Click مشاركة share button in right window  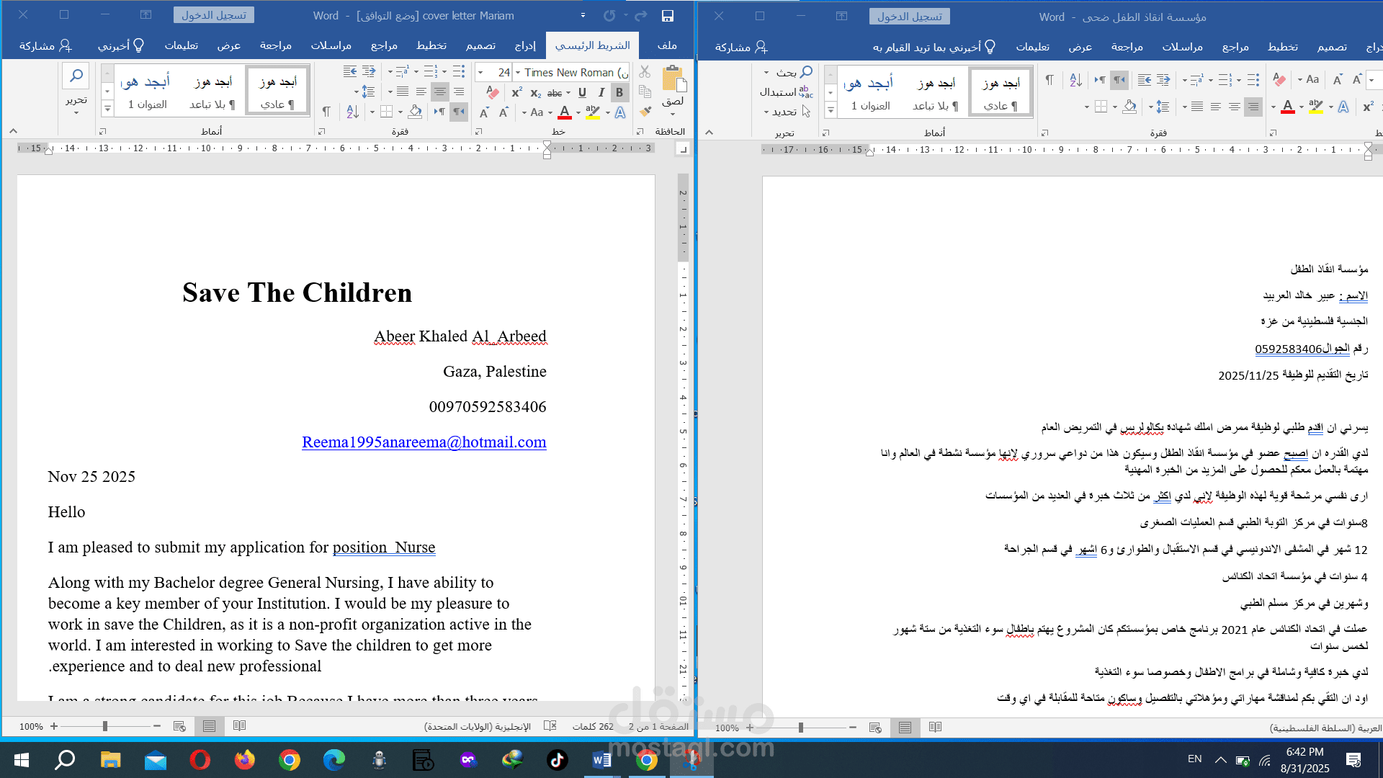(x=741, y=47)
